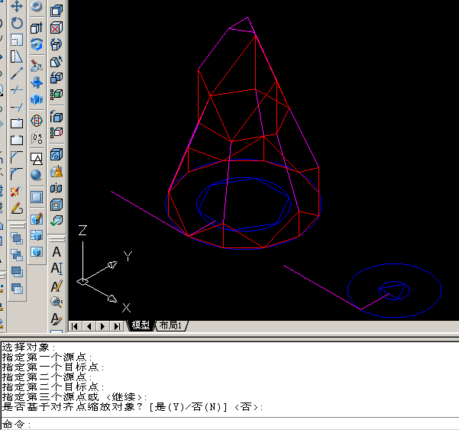
Task: Select the Rotate Faces tool
Action: tap(57, 44)
